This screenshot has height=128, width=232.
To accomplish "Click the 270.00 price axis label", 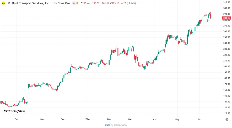I will [227, 26].
